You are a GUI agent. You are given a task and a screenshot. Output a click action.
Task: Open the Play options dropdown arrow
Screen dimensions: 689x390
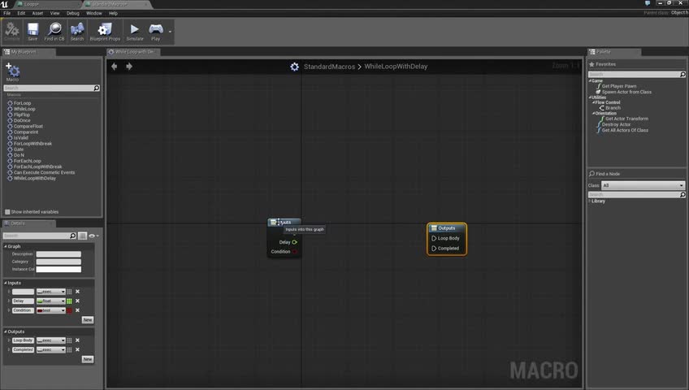pyautogui.click(x=170, y=32)
